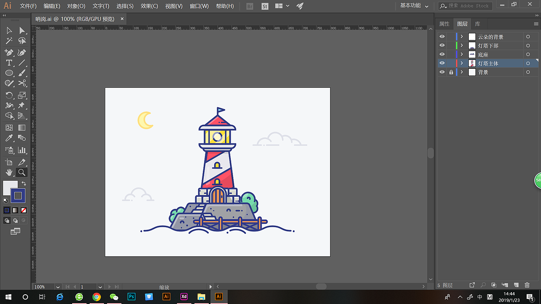Select the Ellipse tool
The image size is (541, 304).
pyautogui.click(x=9, y=73)
